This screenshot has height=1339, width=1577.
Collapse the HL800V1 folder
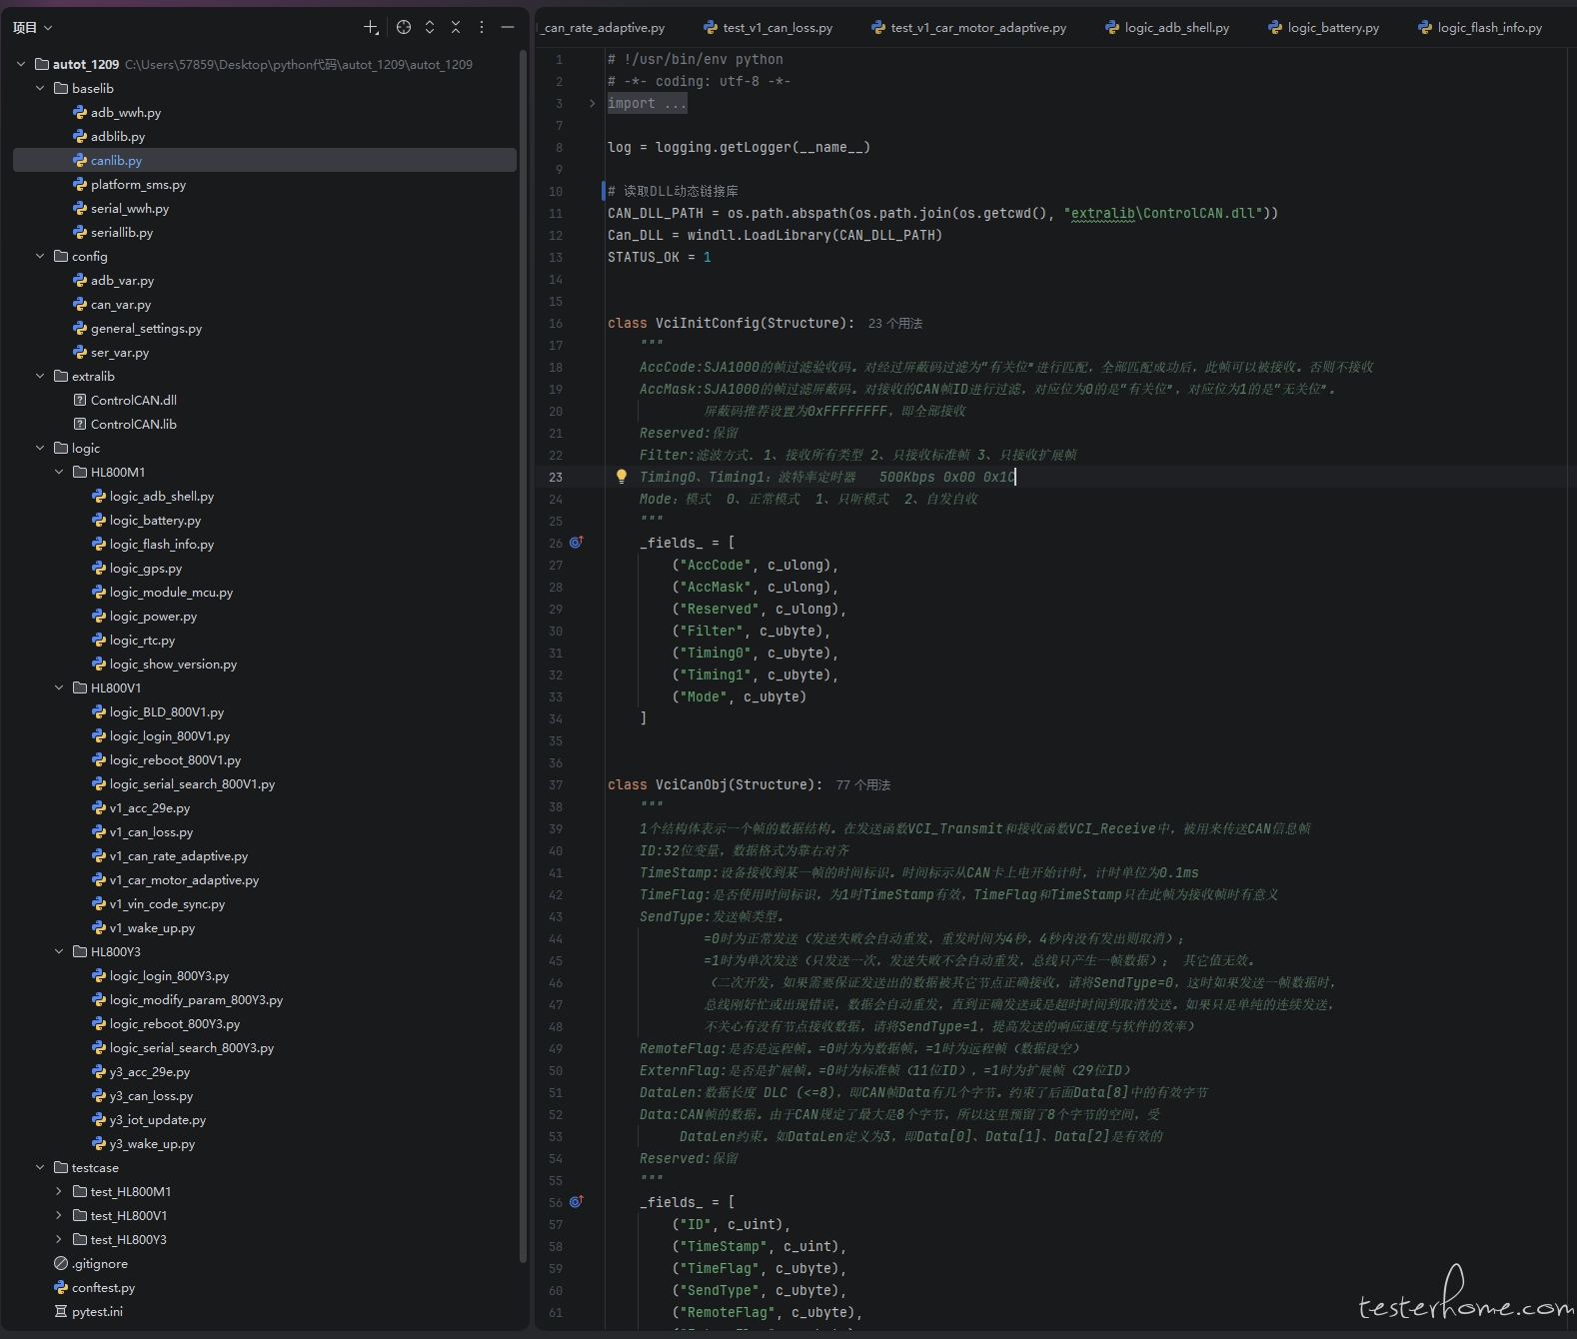coord(59,687)
